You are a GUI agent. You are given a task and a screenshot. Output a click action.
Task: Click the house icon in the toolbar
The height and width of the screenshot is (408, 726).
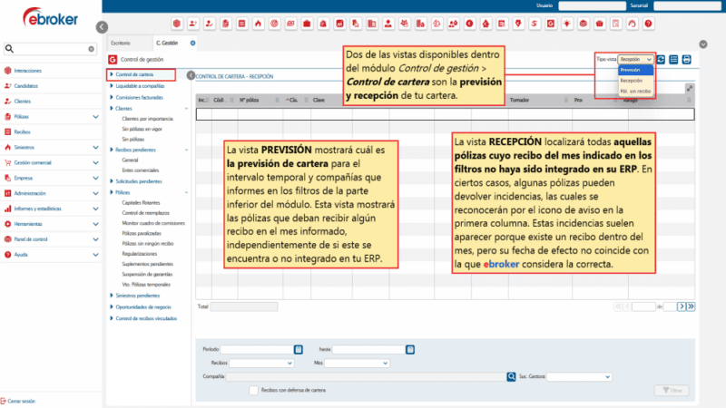tap(486, 24)
